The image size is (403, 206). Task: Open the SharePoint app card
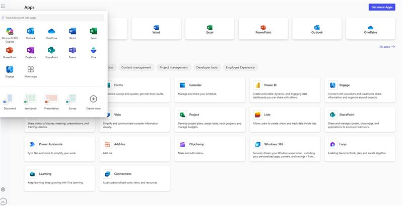[x=360, y=120]
